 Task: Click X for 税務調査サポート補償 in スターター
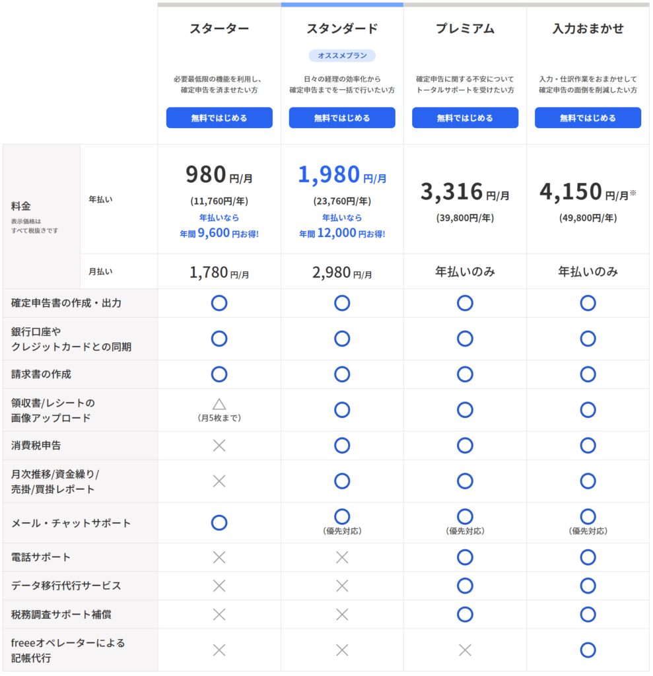click(x=219, y=615)
